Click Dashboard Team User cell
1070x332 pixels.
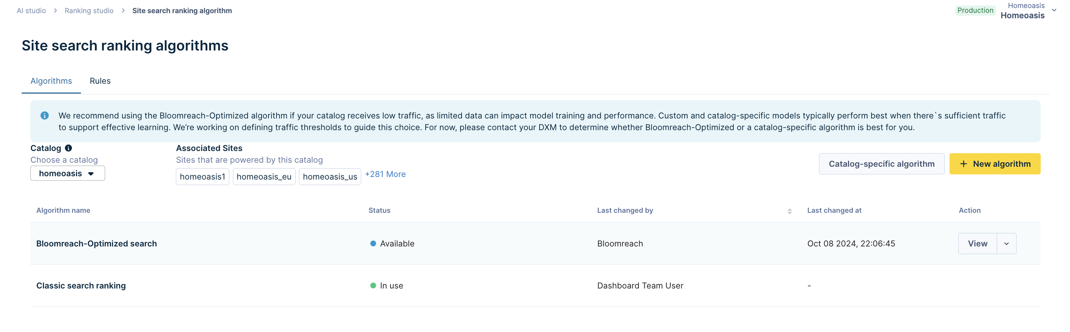point(640,286)
